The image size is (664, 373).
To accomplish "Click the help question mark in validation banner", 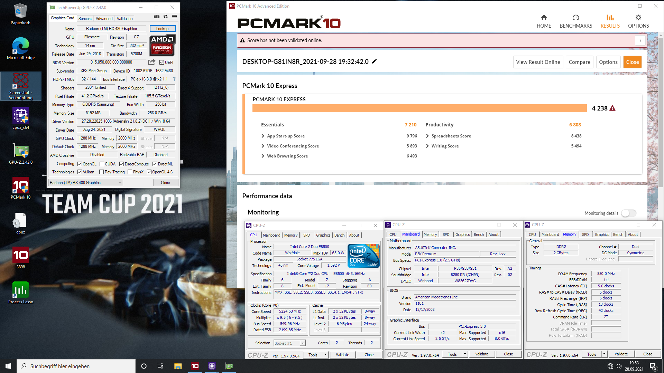I will click(x=640, y=40).
